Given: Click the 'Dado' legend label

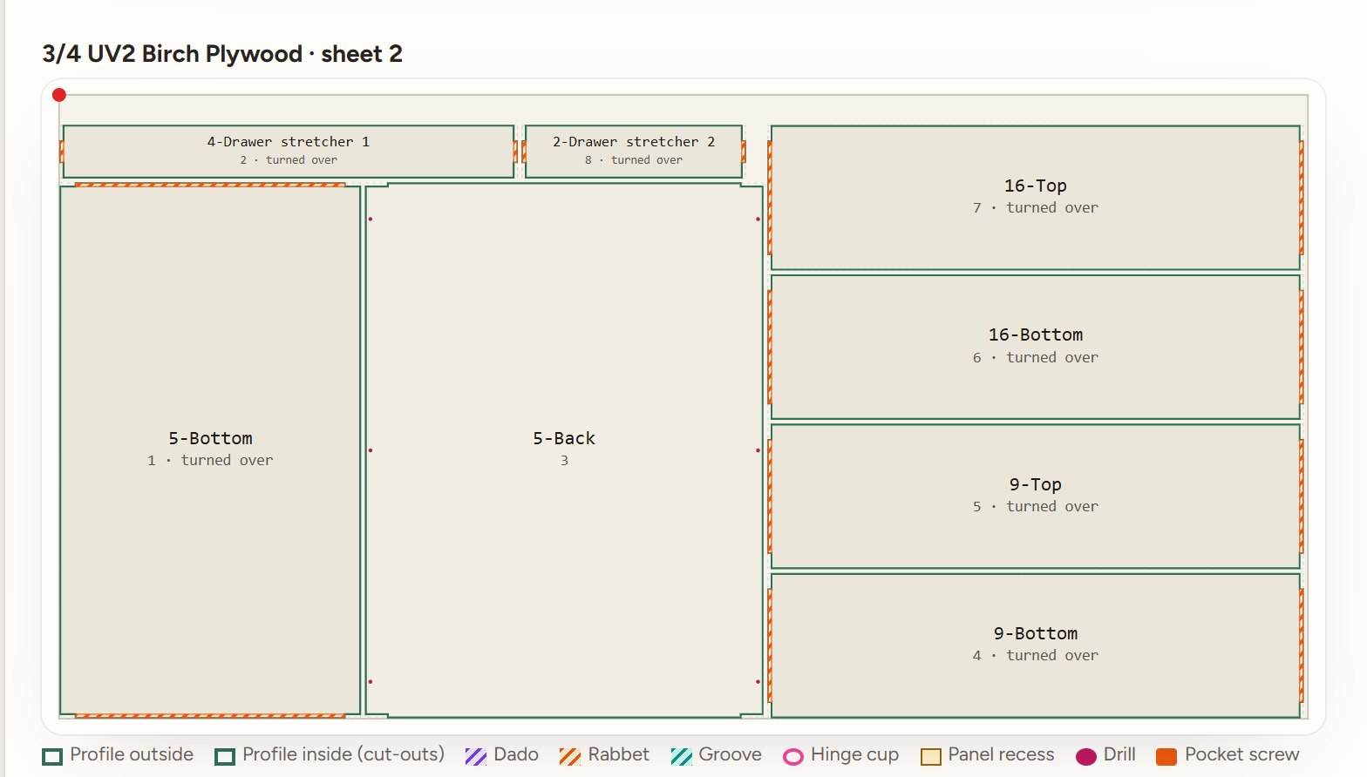Looking at the screenshot, I should [516, 754].
